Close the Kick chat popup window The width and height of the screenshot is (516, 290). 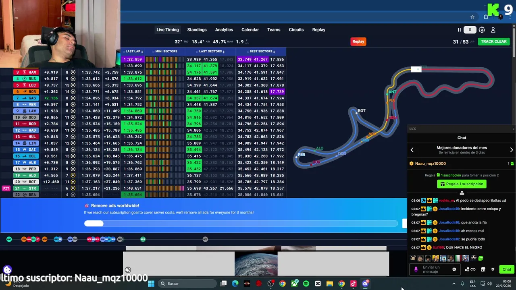coord(514,129)
